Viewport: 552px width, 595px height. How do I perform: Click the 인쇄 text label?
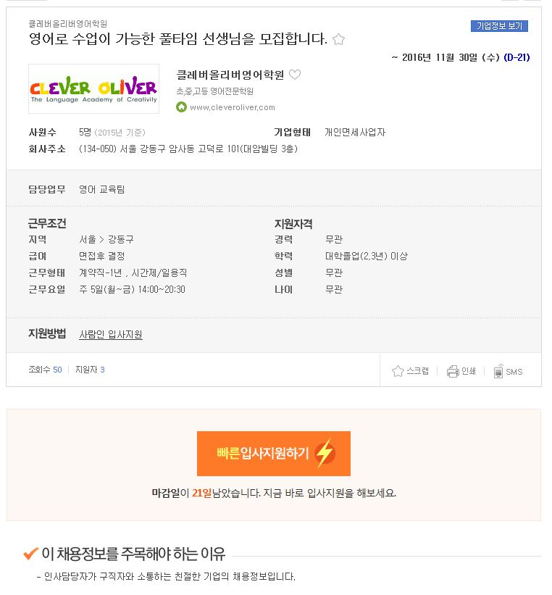point(469,371)
